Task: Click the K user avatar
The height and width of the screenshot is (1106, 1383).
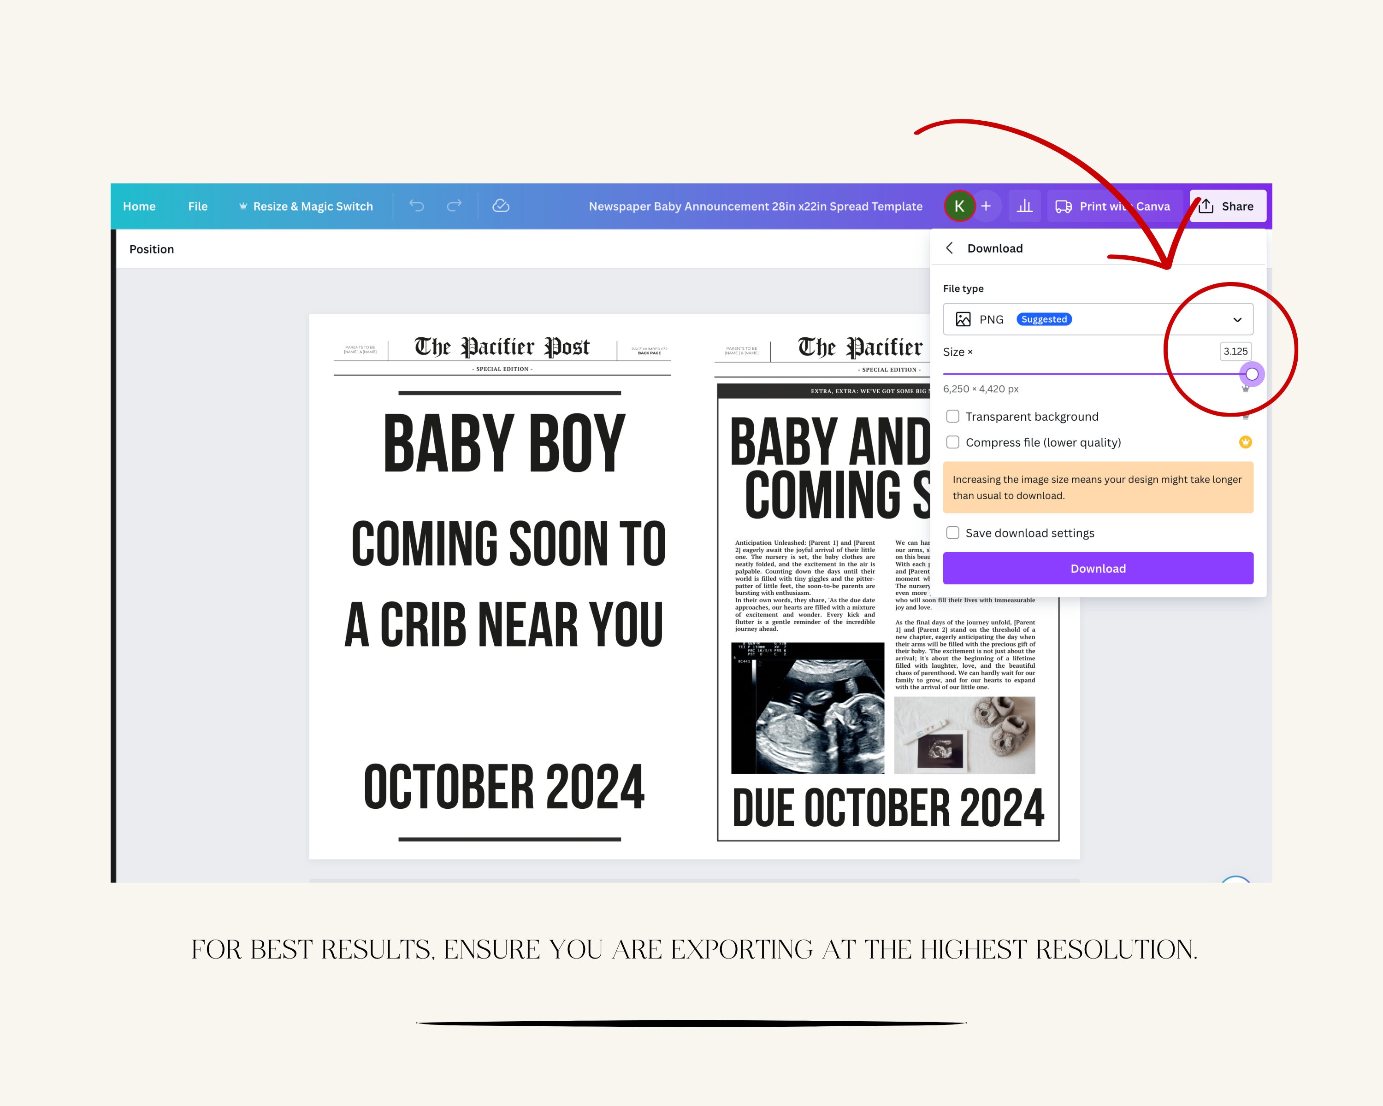Action: [x=960, y=206]
